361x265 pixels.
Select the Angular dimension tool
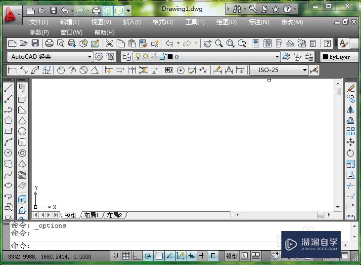click(95, 70)
